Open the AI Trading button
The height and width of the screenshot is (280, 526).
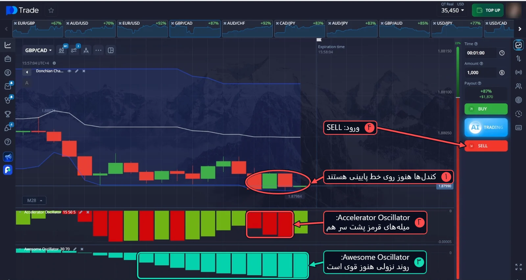[486, 127]
